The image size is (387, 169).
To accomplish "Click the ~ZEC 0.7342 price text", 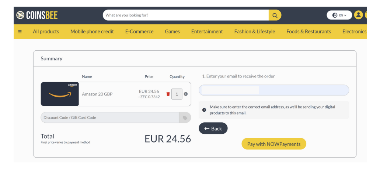I will point(149,97).
